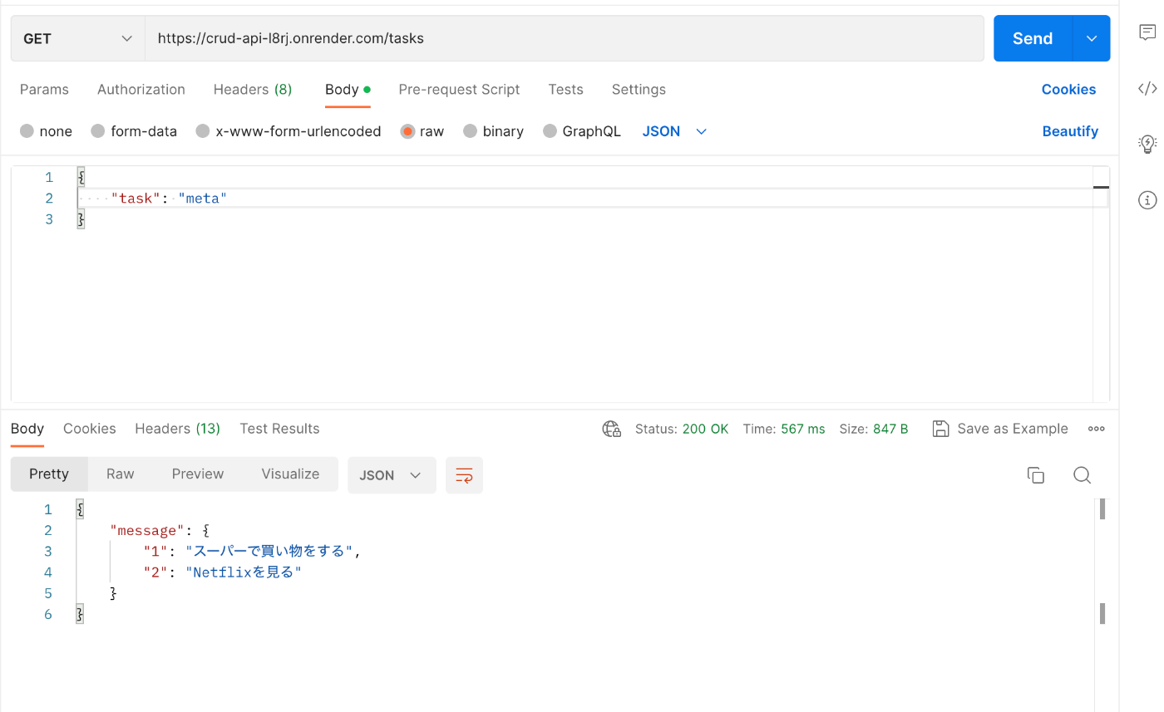Screen dimensions: 1164x712
Task: Select the raw body type
Action: (x=407, y=131)
